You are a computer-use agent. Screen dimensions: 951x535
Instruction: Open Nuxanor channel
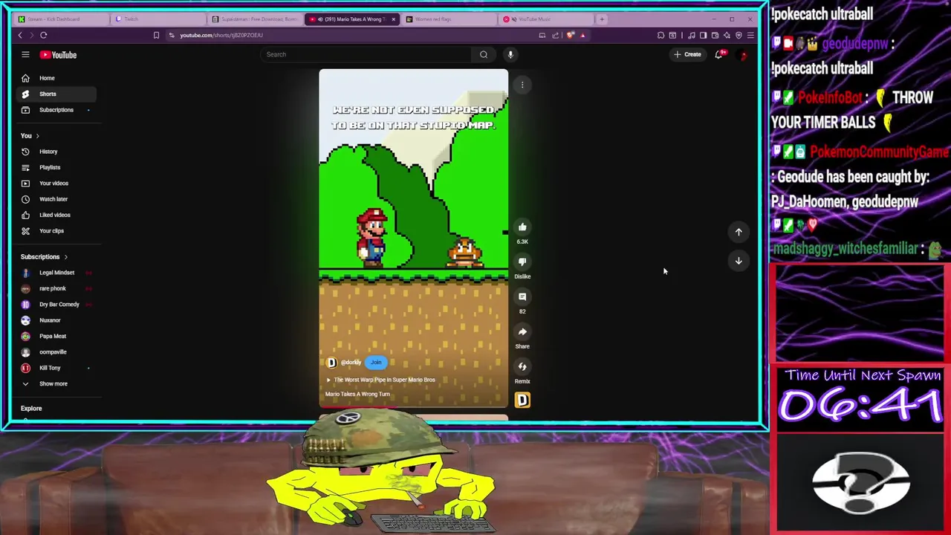[x=56, y=320]
